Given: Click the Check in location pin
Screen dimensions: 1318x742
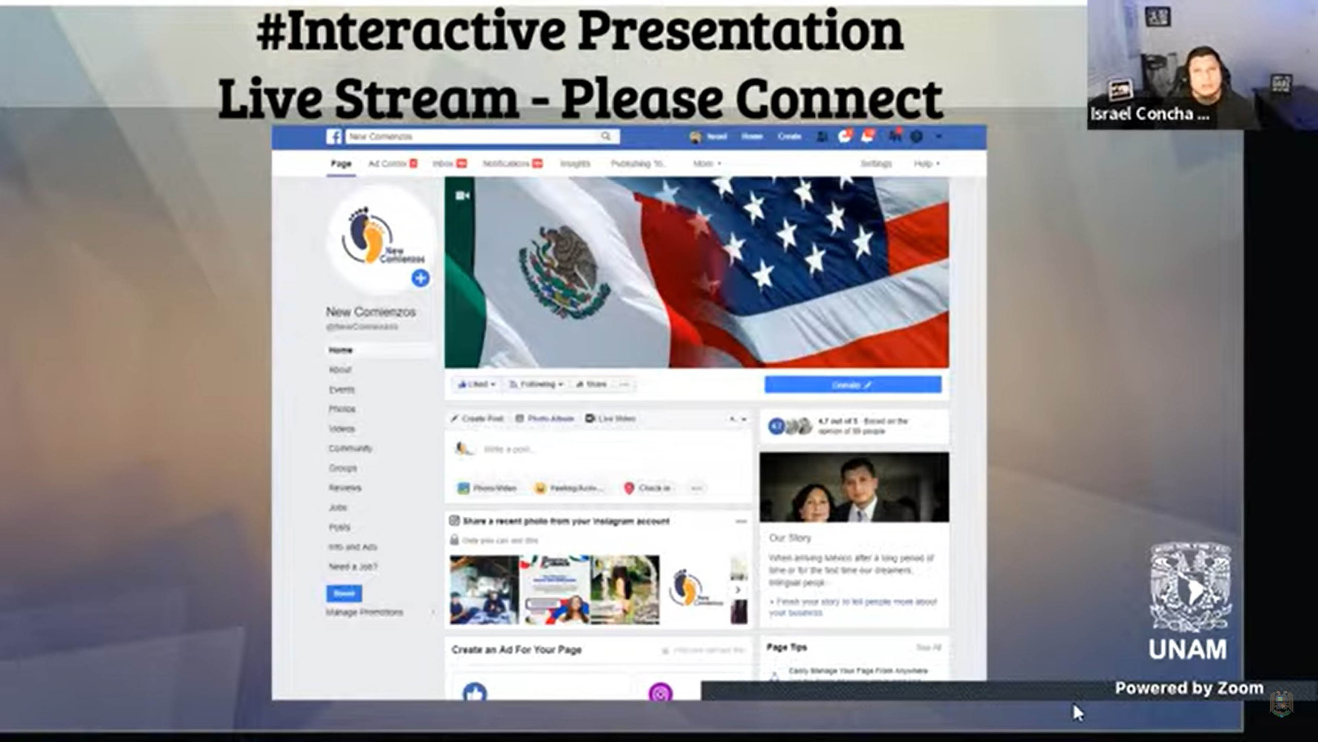Looking at the screenshot, I should (x=629, y=488).
